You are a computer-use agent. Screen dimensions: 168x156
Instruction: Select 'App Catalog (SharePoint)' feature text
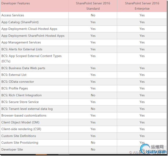click(x=20, y=22)
